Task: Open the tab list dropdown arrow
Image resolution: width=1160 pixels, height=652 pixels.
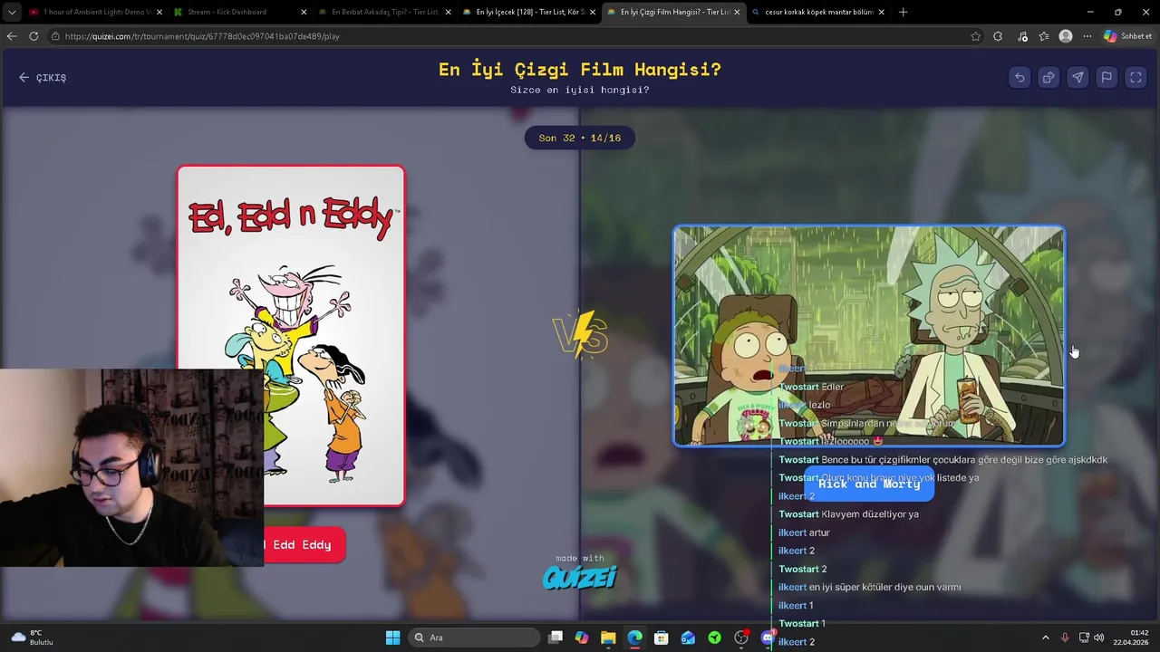Action: coord(12,12)
